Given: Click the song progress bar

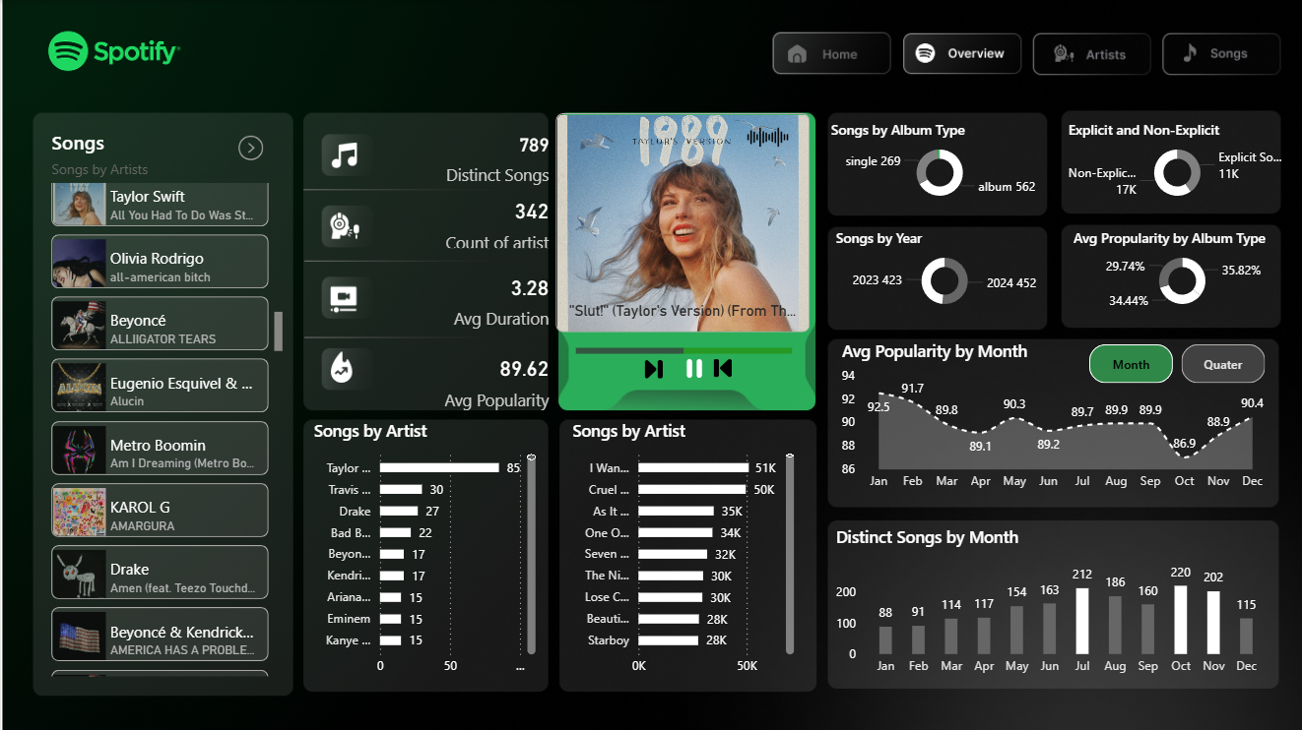Looking at the screenshot, I should click(x=684, y=350).
